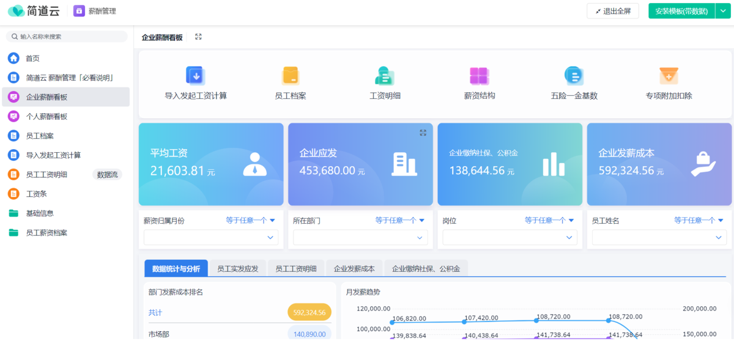The width and height of the screenshot is (734, 341).
Task: Click expand icon on 企业应发 card
Action: coord(423,133)
